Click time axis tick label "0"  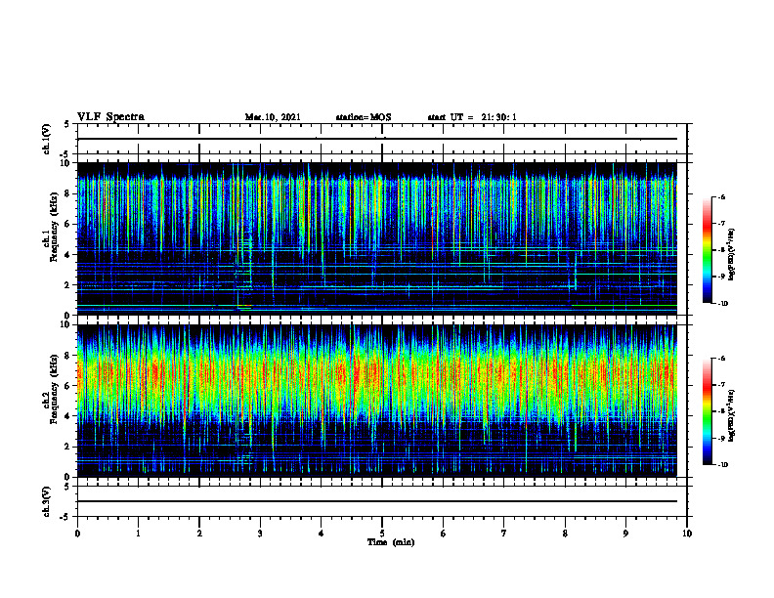coord(77,534)
